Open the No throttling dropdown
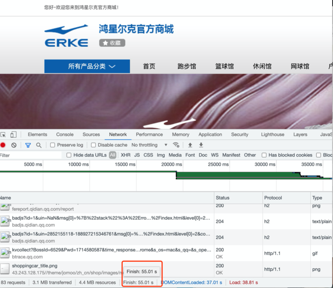Screen dimensions: 333x288 point(150,145)
